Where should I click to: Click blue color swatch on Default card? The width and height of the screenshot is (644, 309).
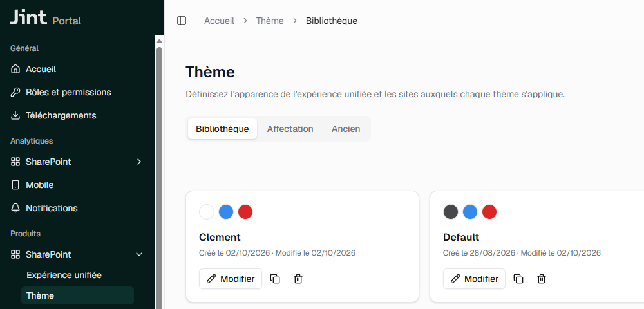[470, 212]
